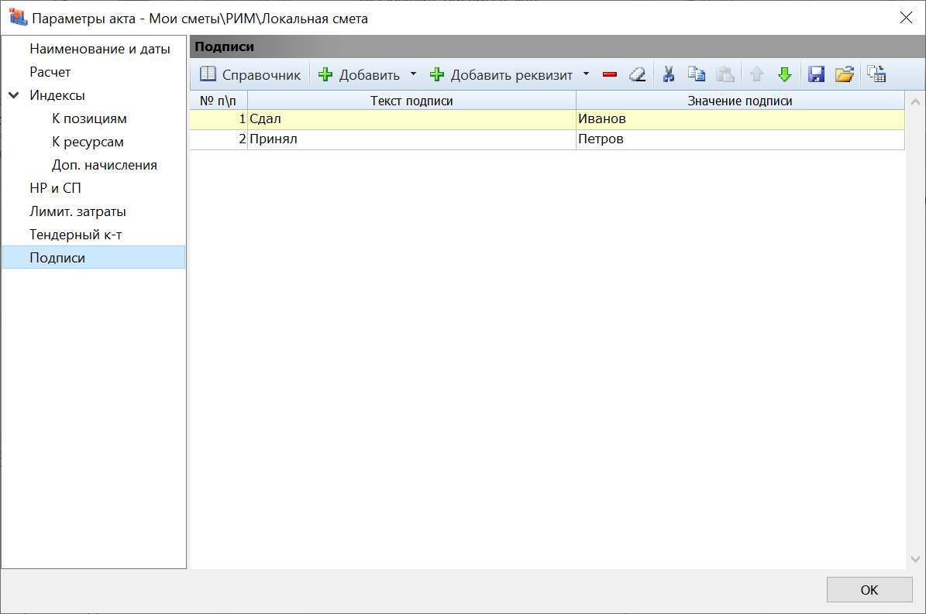Open the dropdown arrow next to Добавить
The width and height of the screenshot is (926, 614).
[413, 74]
